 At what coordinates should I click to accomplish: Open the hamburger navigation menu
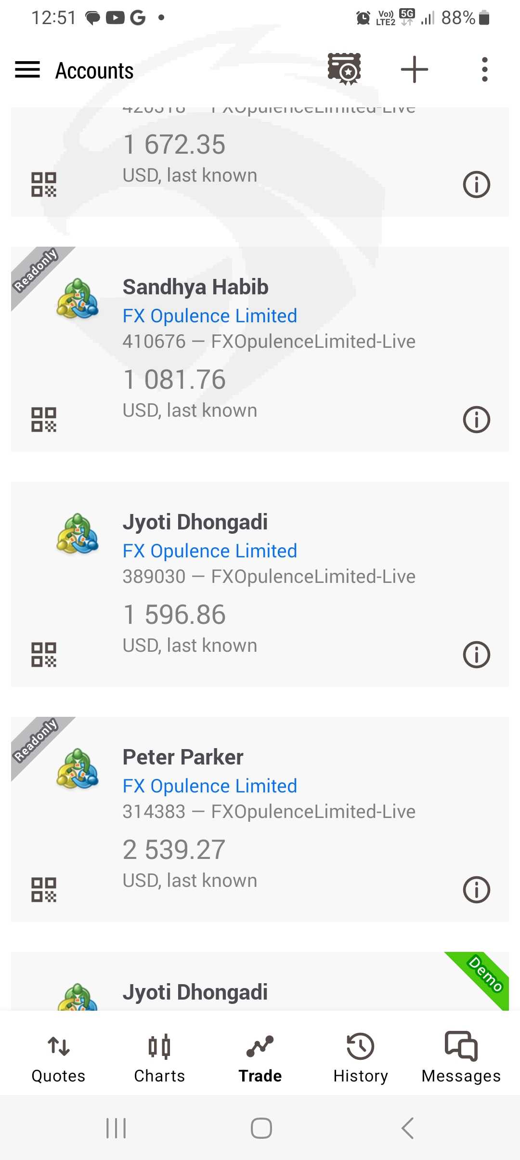click(x=27, y=70)
